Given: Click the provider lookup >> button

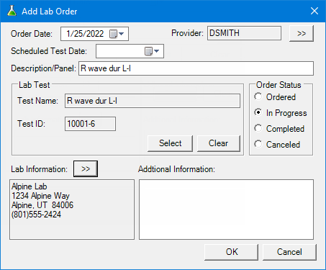Looking at the screenshot, I should 302,33.
